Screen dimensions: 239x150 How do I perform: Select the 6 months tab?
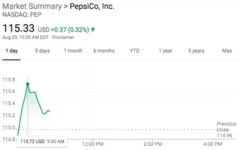click(104, 51)
